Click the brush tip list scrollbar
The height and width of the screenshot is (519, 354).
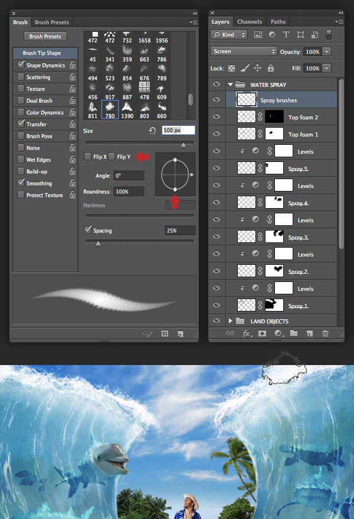point(191,99)
